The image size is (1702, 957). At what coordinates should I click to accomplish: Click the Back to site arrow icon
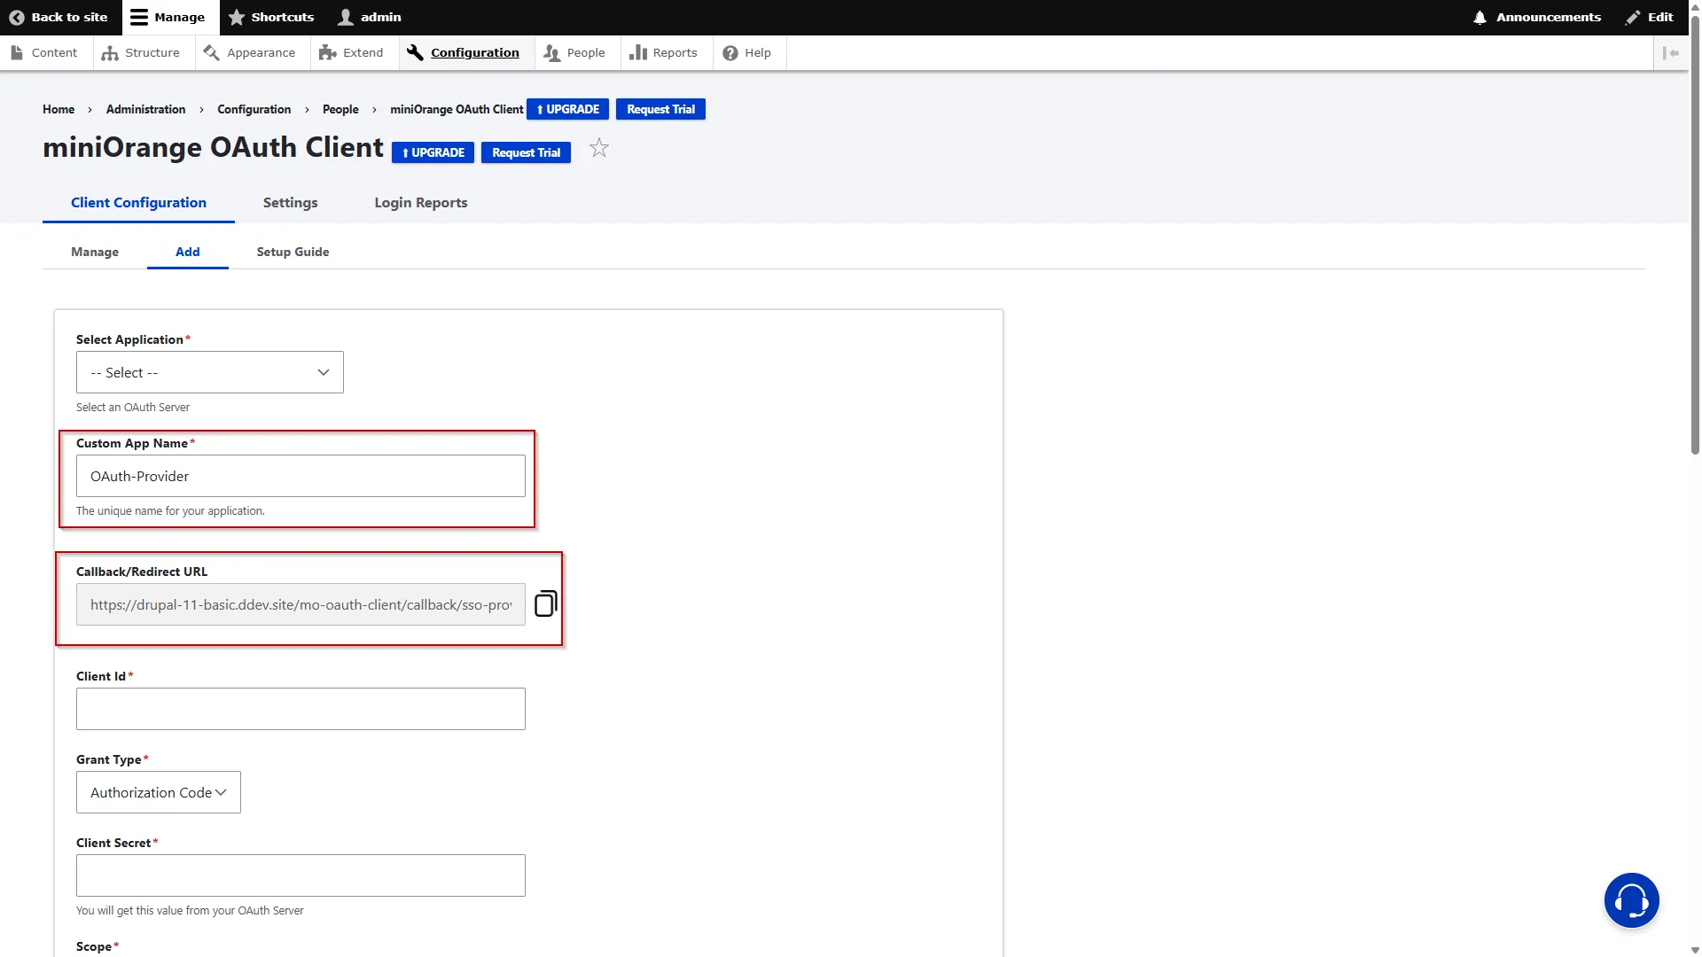(x=16, y=17)
